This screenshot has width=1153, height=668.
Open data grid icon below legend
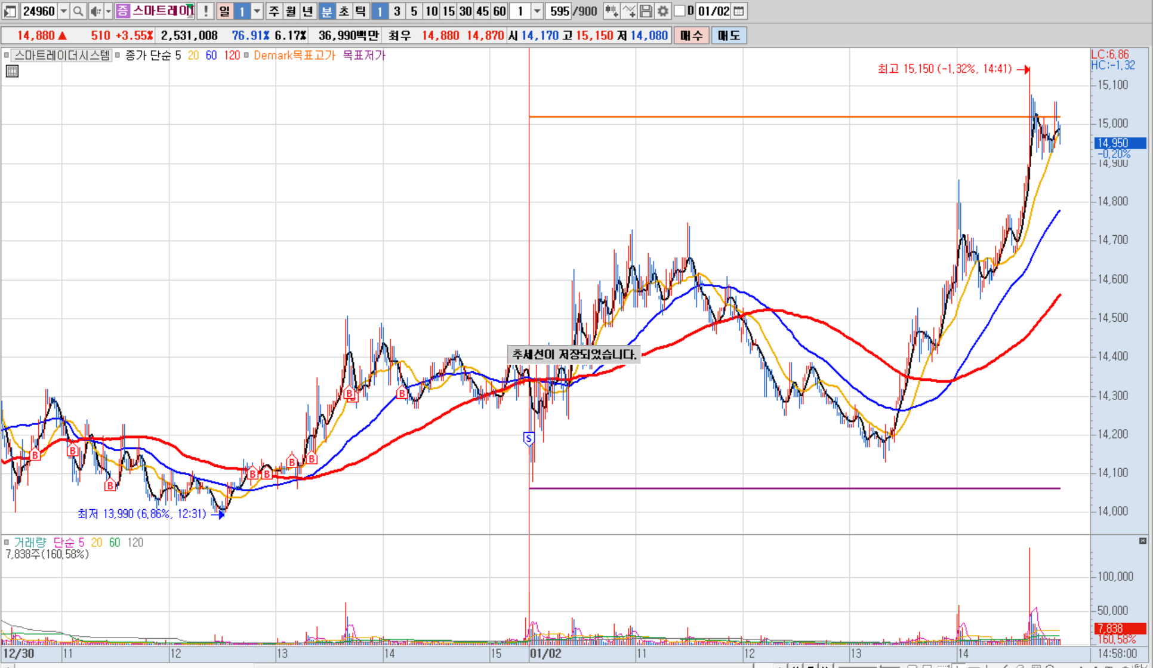tap(12, 72)
